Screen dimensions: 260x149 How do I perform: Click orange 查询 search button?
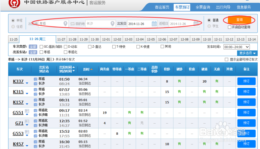[x=239, y=20]
